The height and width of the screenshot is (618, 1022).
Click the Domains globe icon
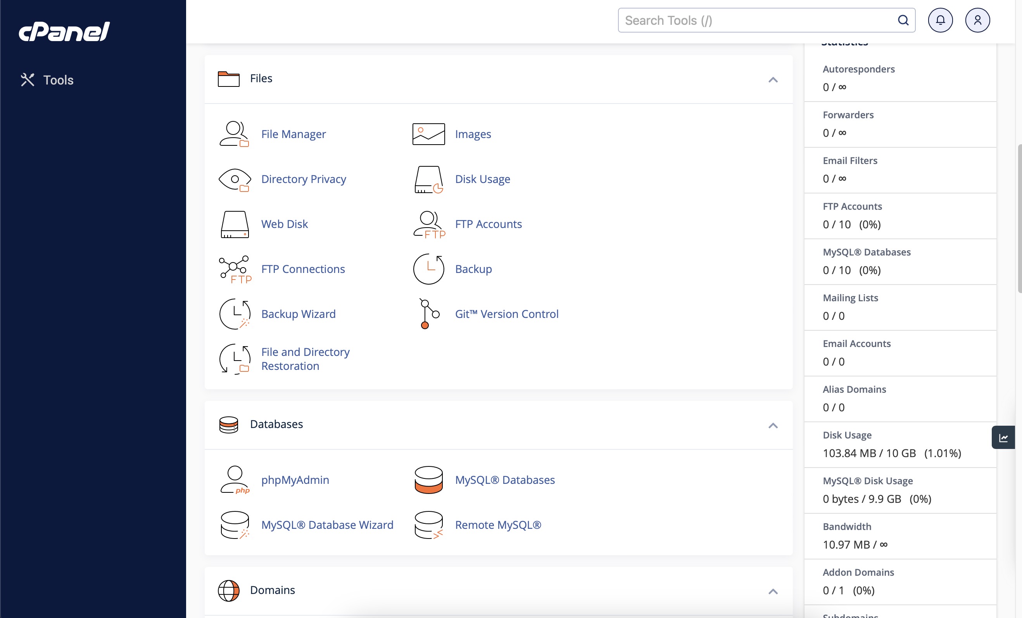(x=228, y=590)
